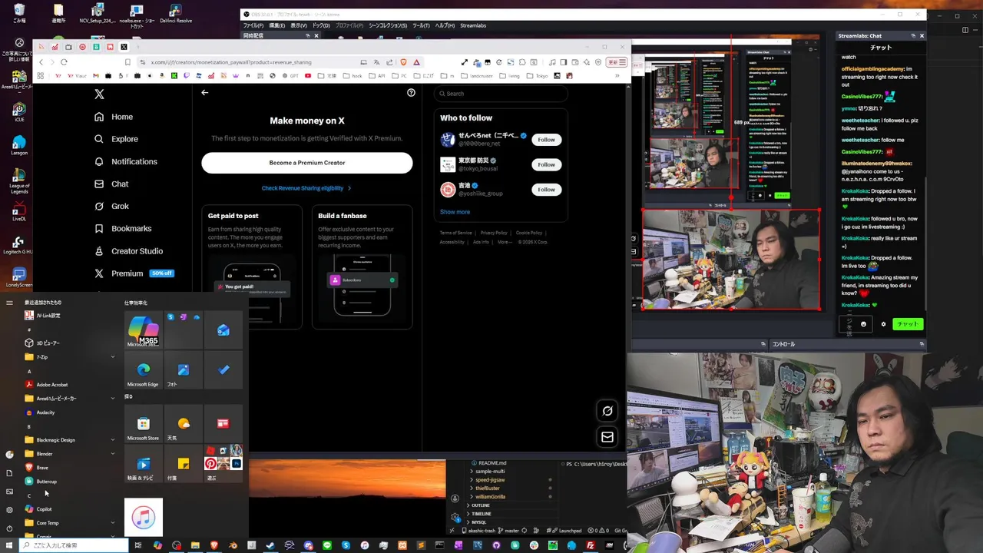Open the help question-mark icon on X page
Image resolution: width=983 pixels, height=553 pixels.
click(x=411, y=92)
